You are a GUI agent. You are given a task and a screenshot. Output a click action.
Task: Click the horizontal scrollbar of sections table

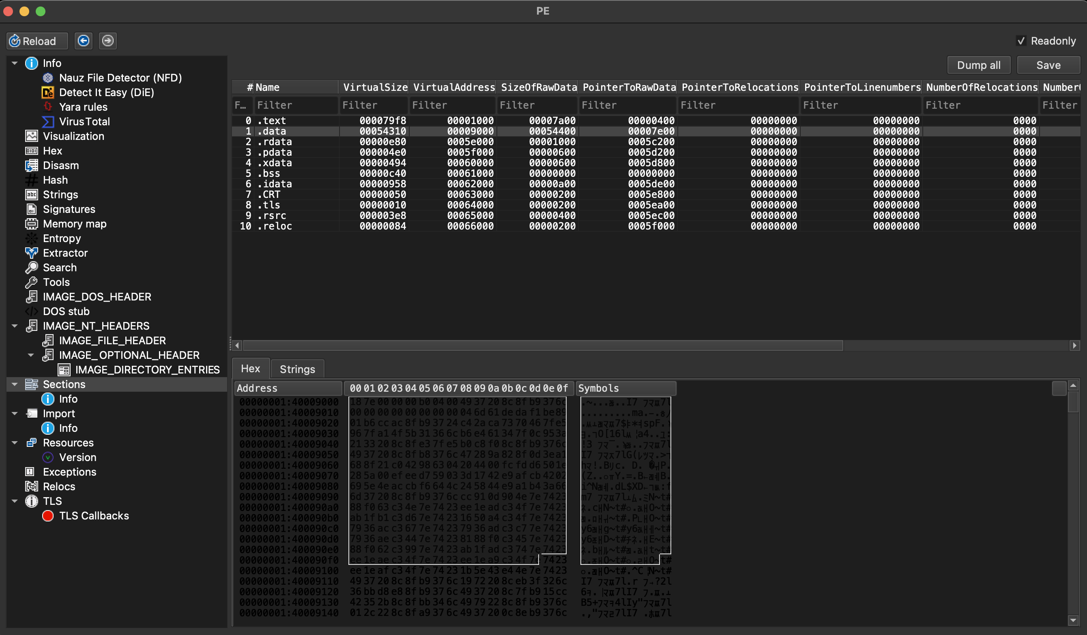[x=543, y=346]
